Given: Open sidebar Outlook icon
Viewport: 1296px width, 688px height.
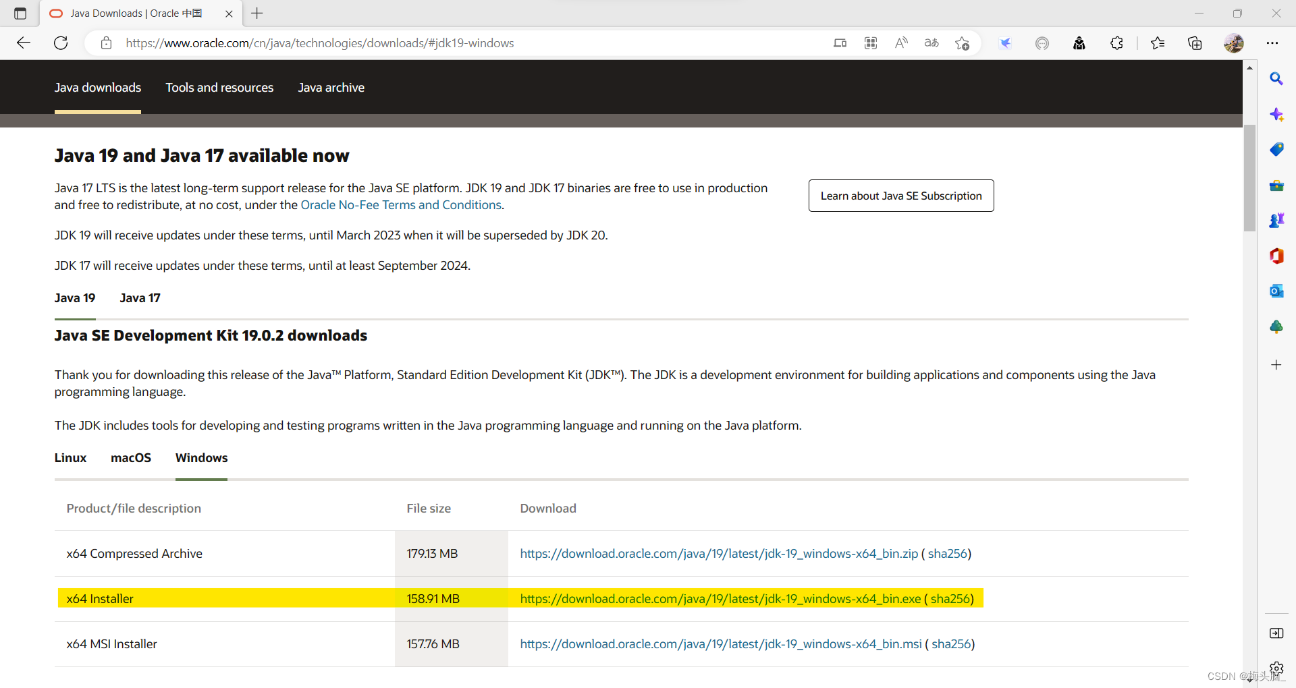Looking at the screenshot, I should 1276,291.
